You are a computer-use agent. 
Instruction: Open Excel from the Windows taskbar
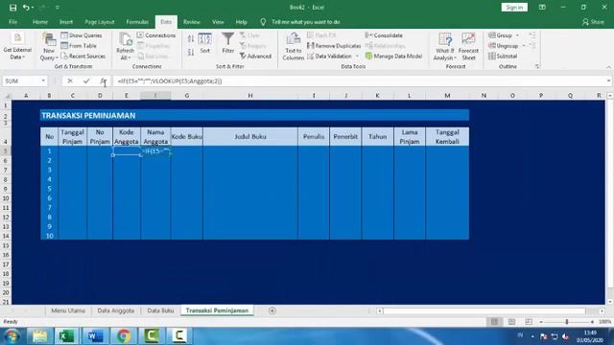[67, 335]
